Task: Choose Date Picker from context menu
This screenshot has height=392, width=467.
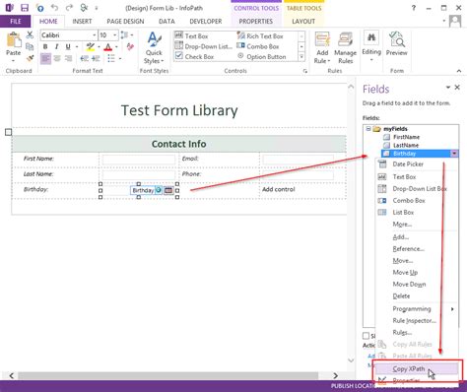Action: tap(408, 164)
